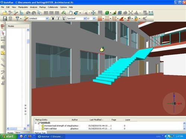This screenshot has height=139, width=186.
Task: Select the arrow pointer tool in left sidebar
Action: point(3,33)
